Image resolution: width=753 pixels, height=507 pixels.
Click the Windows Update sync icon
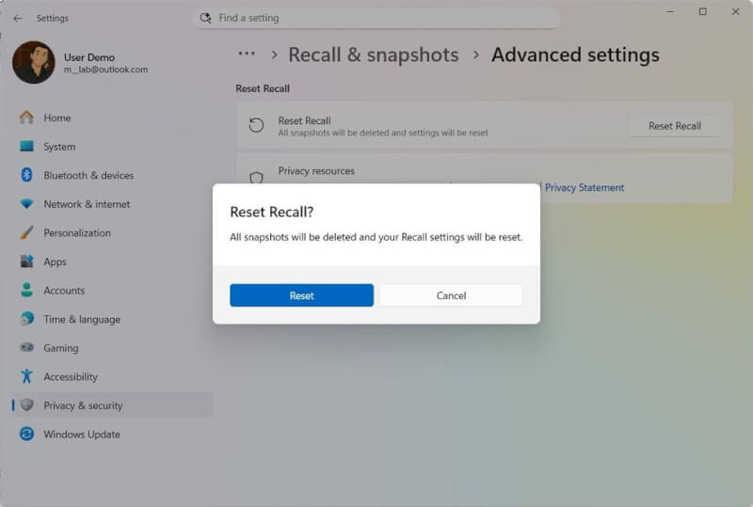pyautogui.click(x=26, y=434)
